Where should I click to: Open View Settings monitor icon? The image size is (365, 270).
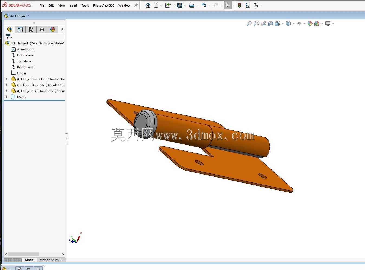pos(328,24)
